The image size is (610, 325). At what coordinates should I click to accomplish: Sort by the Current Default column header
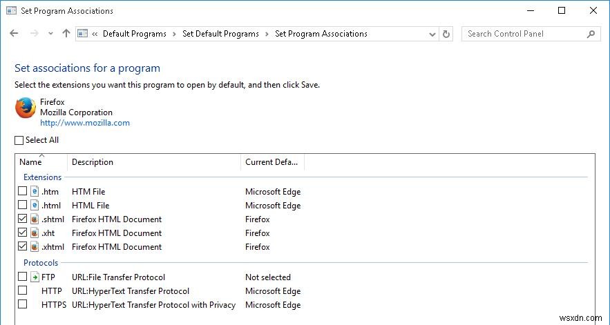pyautogui.click(x=272, y=162)
